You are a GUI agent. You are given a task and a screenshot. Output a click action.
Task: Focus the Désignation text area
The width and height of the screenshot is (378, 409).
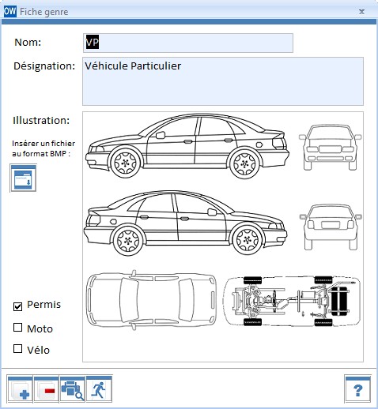pos(223,81)
